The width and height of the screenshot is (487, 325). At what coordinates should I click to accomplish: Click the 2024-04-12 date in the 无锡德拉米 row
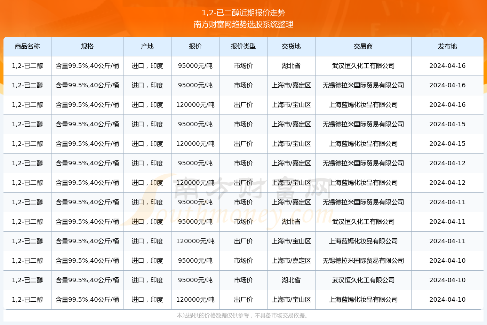point(447,163)
